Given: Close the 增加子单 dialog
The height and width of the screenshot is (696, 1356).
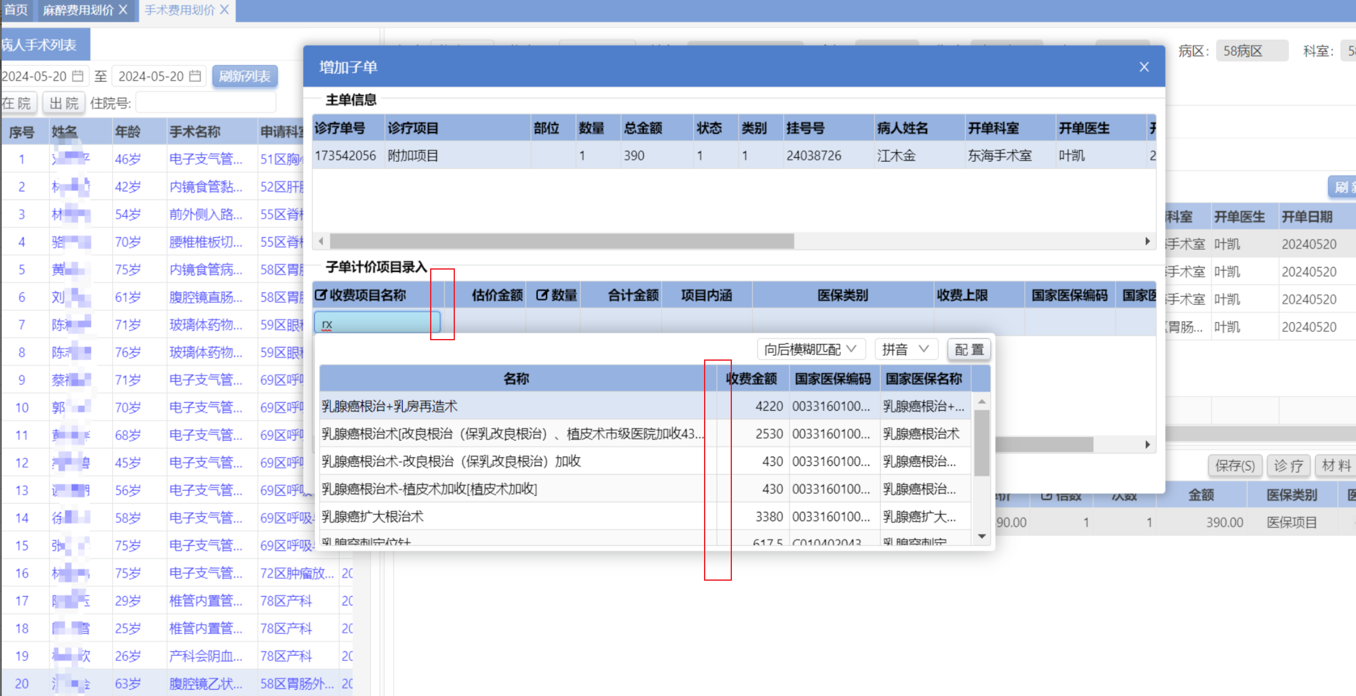Looking at the screenshot, I should tap(1143, 67).
